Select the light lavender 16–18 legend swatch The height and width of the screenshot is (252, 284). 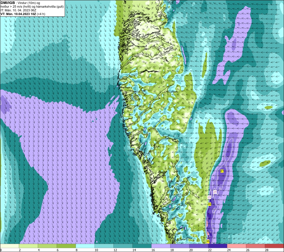(161, 246)
